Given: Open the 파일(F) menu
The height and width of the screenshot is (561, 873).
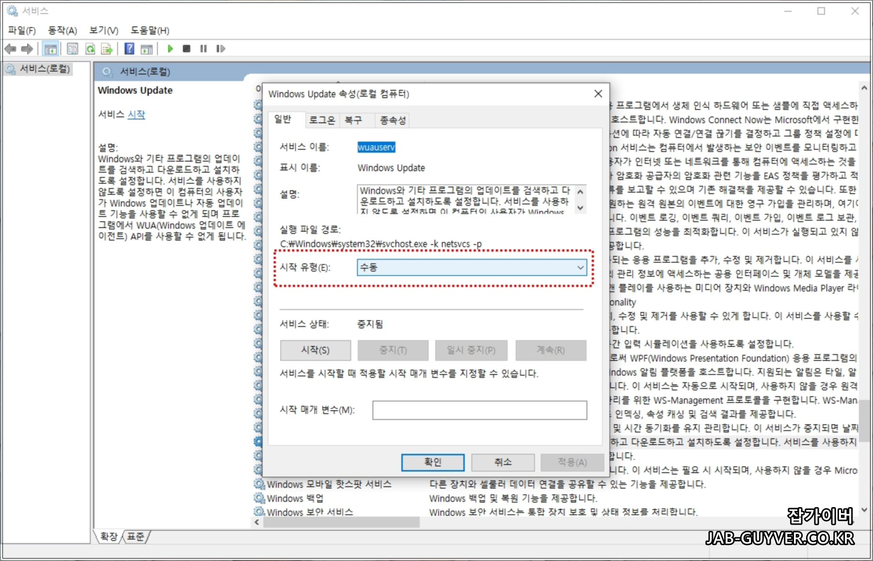Looking at the screenshot, I should (22, 31).
